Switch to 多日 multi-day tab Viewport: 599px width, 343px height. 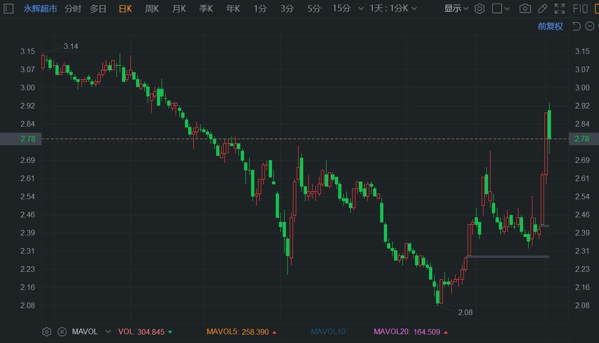(98, 8)
